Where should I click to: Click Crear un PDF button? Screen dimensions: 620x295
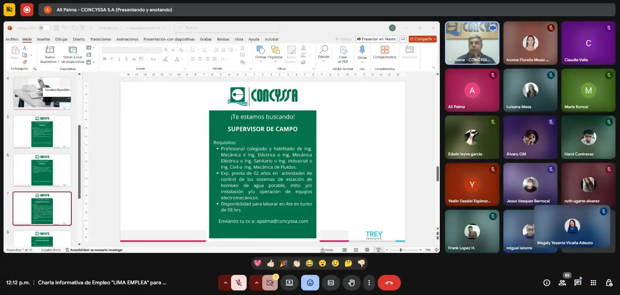343,54
